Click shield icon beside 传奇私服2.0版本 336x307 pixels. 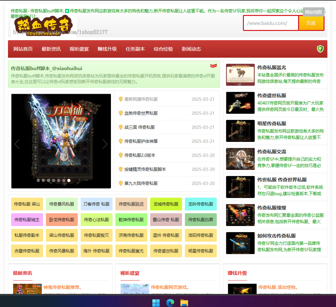pyautogui.click(x=121, y=155)
